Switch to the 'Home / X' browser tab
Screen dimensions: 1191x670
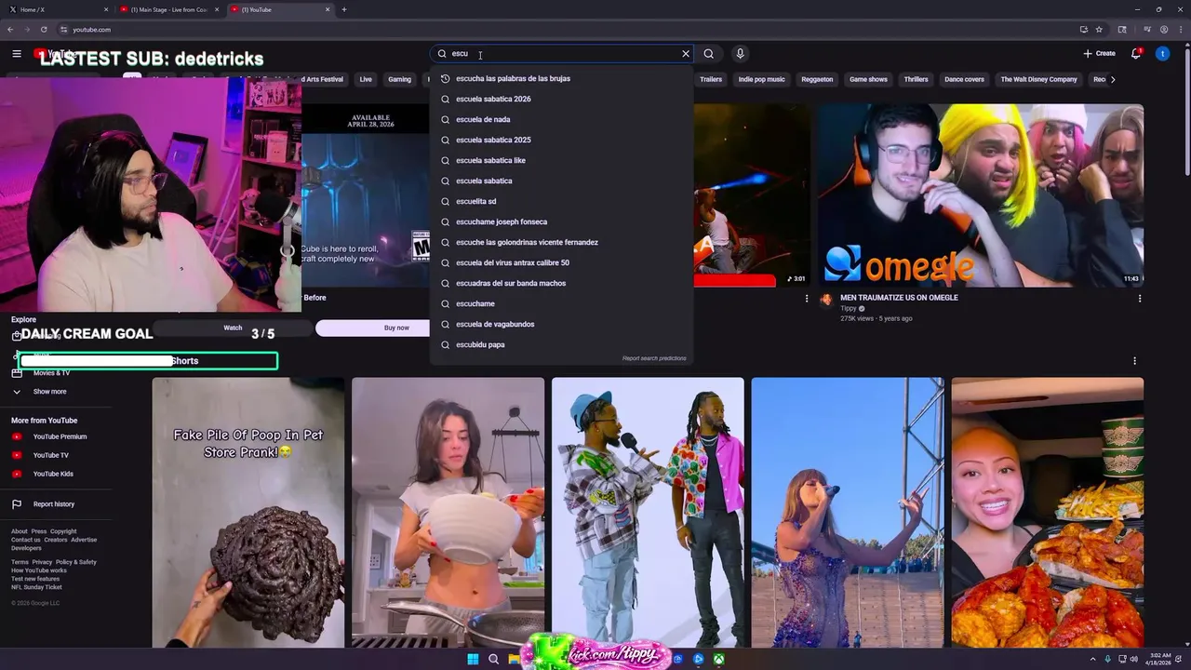click(x=56, y=9)
